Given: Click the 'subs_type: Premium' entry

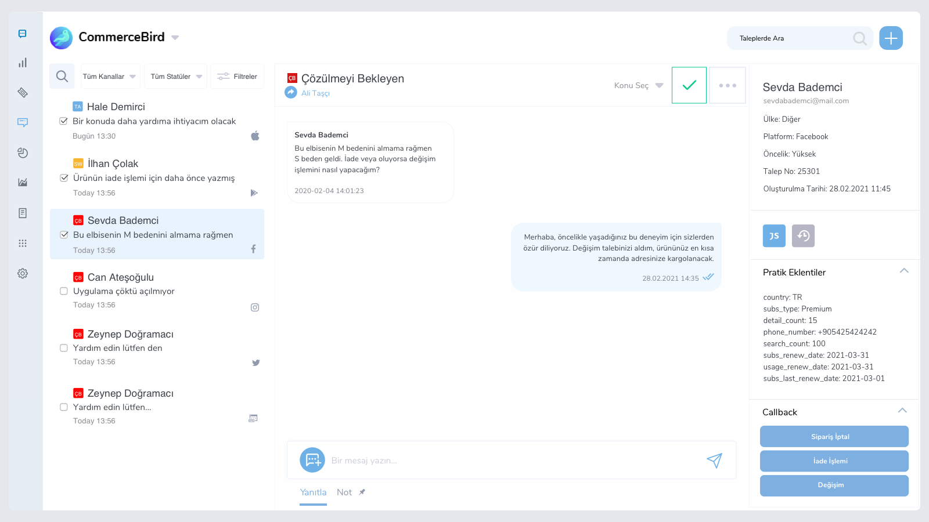Looking at the screenshot, I should pos(797,309).
